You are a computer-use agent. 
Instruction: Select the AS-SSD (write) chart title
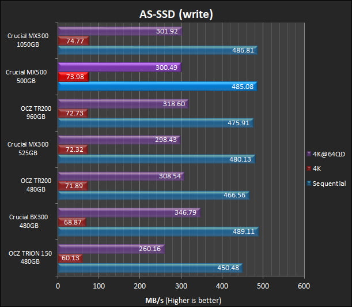coord(176,14)
